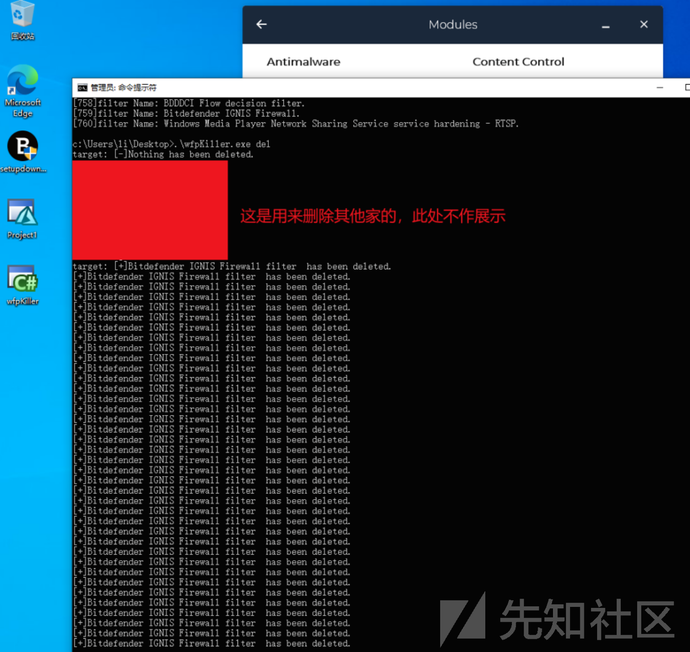Open Content Control module in the Modules window
The height and width of the screenshot is (652, 690).
pyautogui.click(x=518, y=62)
